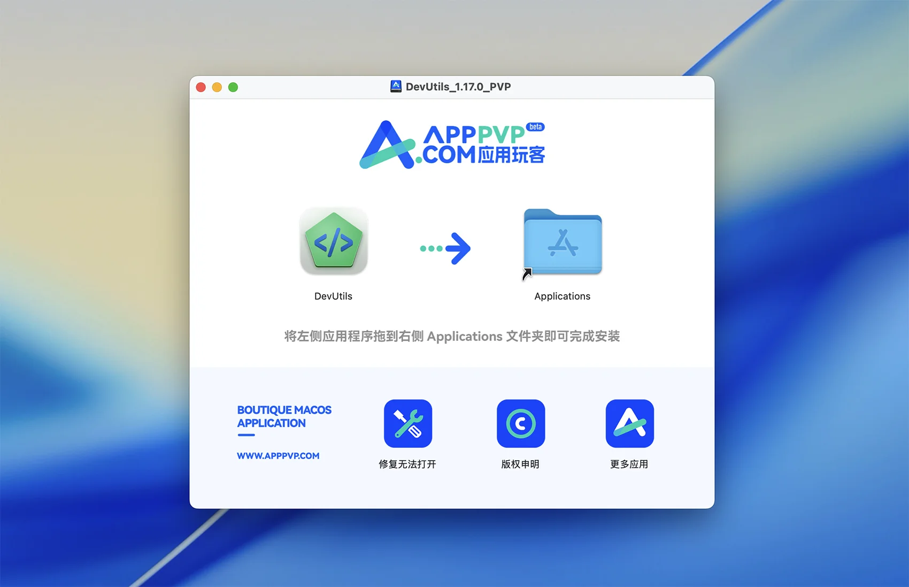Select the Applications folder name label
This screenshot has width=909, height=587.
pos(562,296)
